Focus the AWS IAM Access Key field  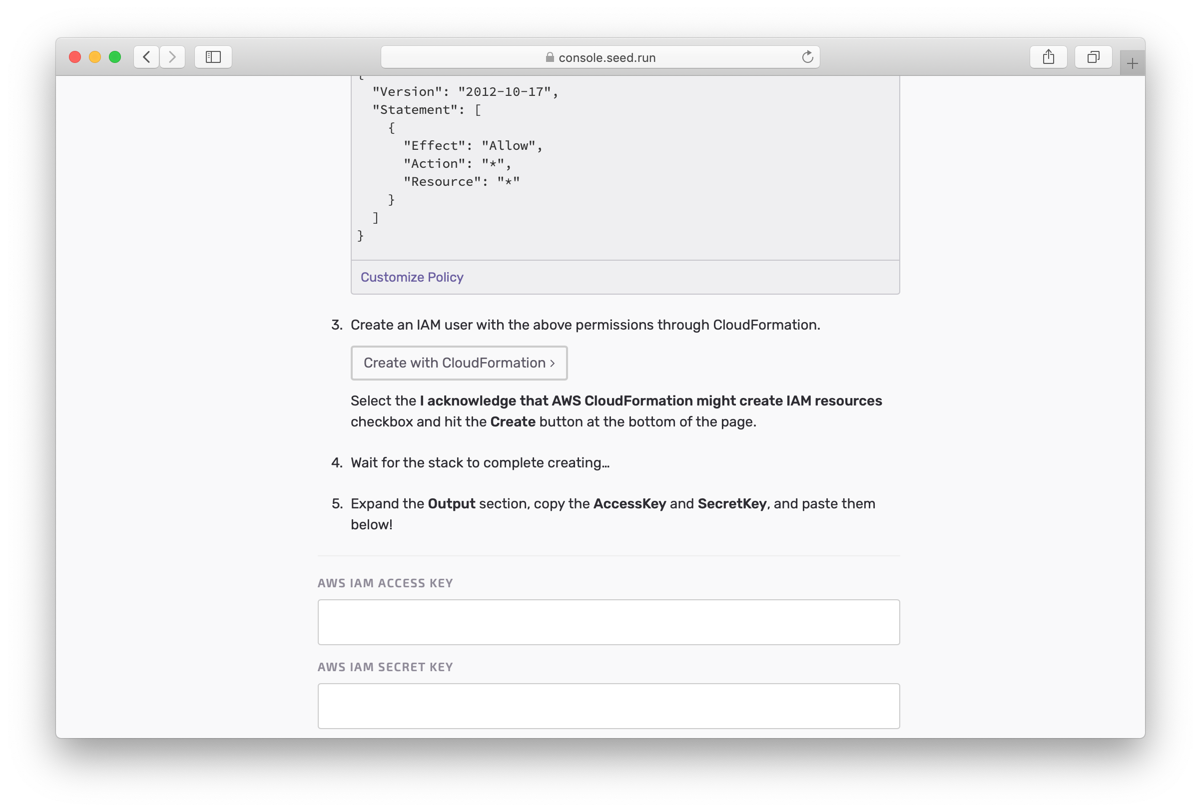pyautogui.click(x=608, y=622)
